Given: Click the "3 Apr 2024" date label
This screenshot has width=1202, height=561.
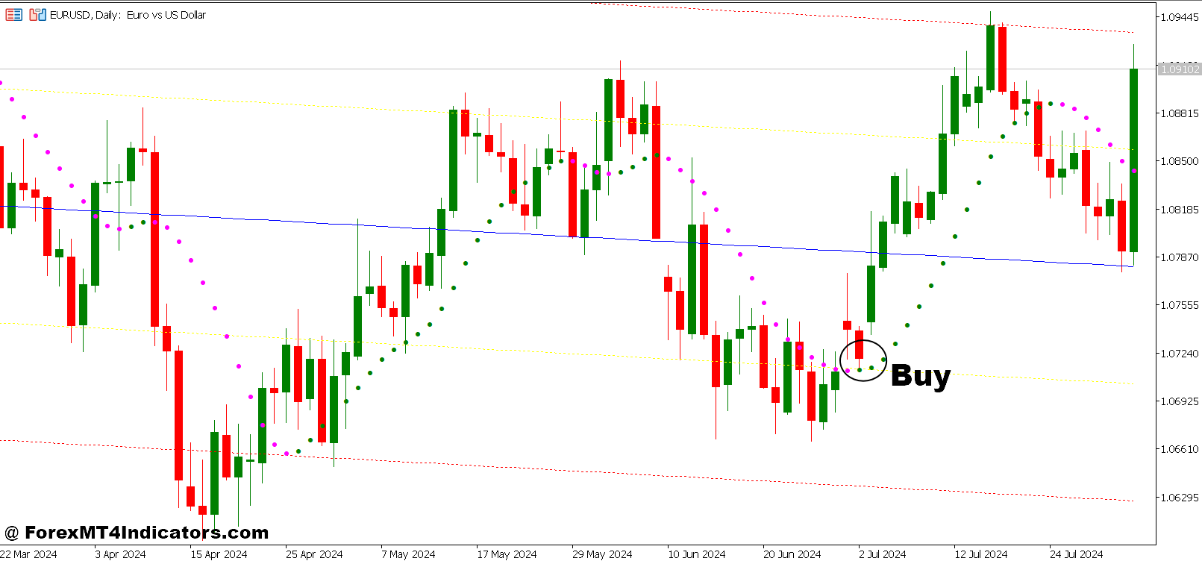Looking at the screenshot, I should coord(120,554).
